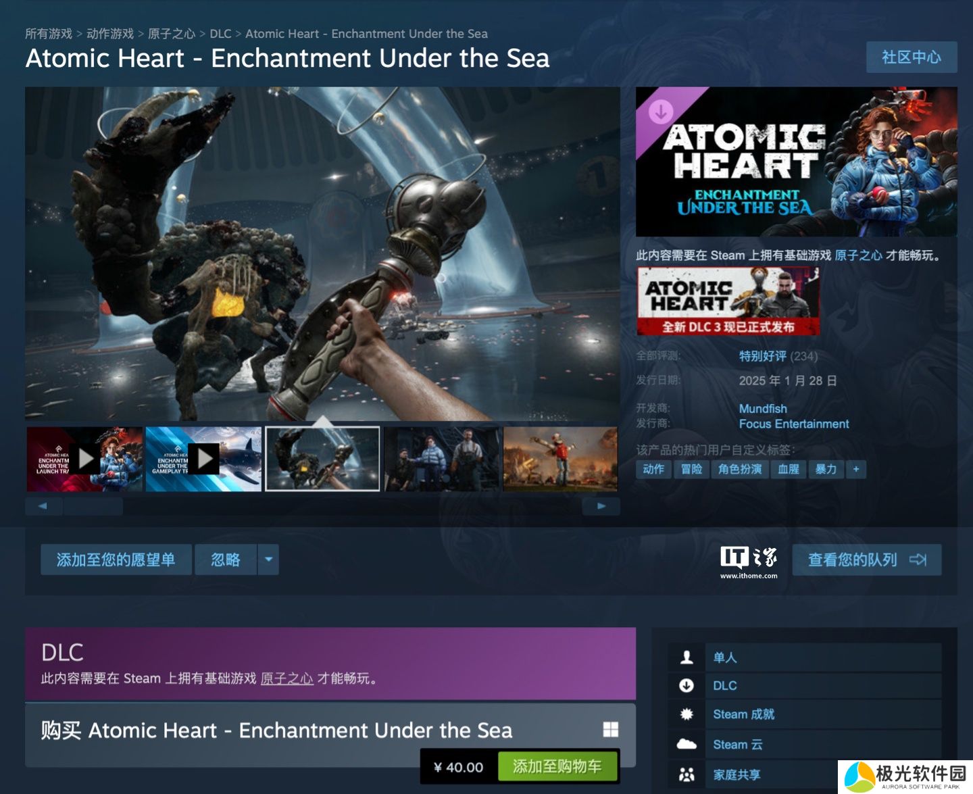This screenshot has width=973, height=794.
Task: Click the Windows platform icon
Action: coord(610,729)
